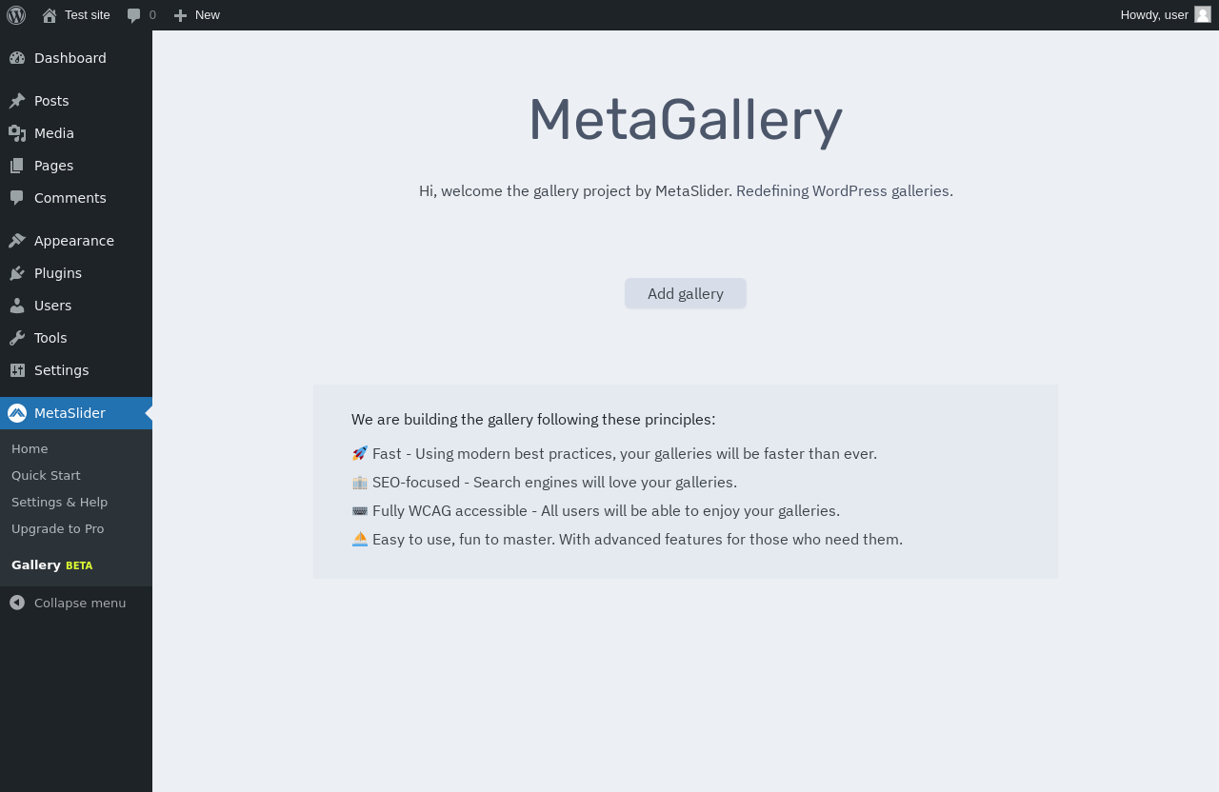Open the Test site home icon

point(50,15)
